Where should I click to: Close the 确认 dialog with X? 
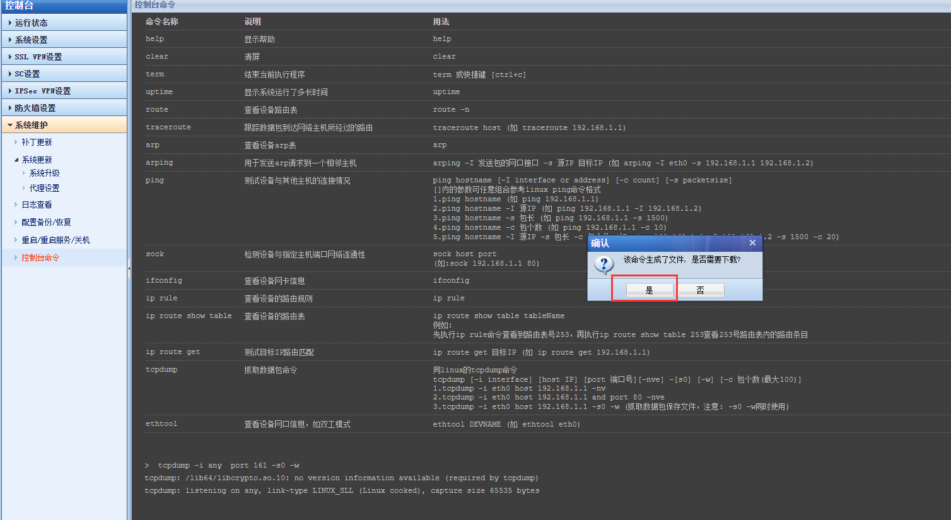752,243
